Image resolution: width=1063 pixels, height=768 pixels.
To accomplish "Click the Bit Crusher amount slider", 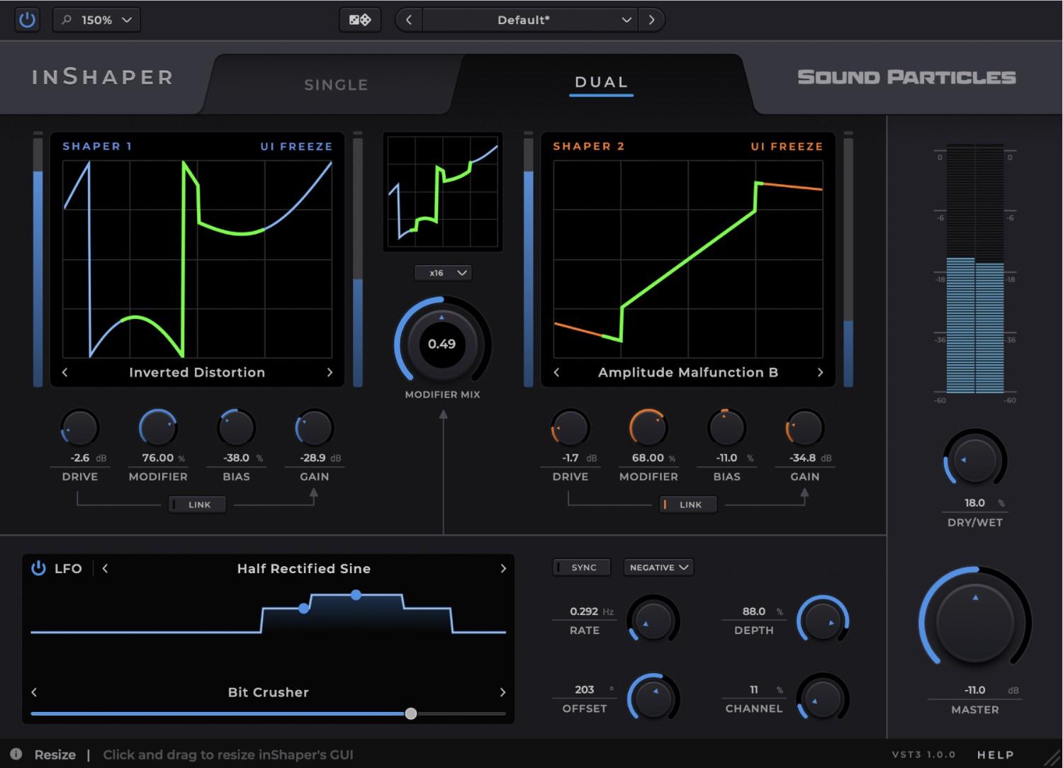I will coord(411,713).
